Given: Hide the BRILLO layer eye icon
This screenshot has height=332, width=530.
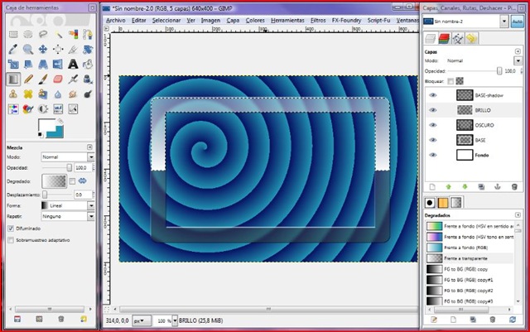Looking at the screenshot, I should tap(433, 110).
